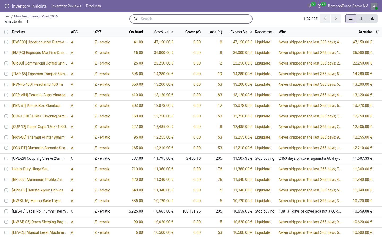Select the LBL-40 Label Roll row checkbox

[6, 211]
